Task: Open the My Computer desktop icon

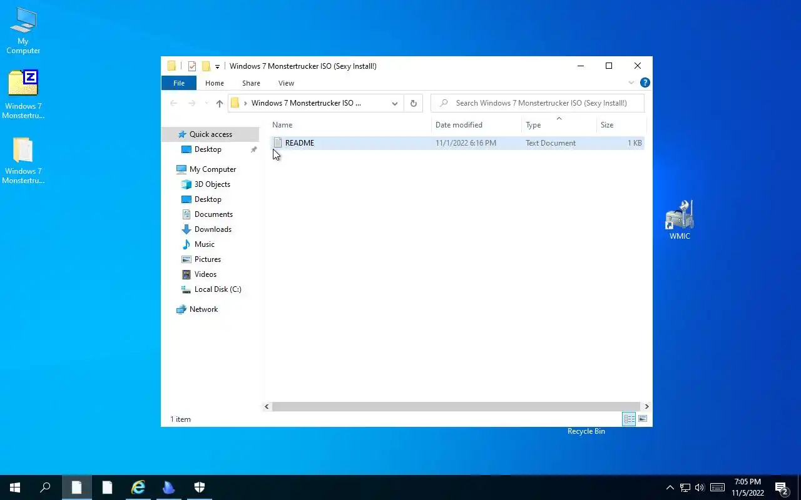Action: coord(23,31)
